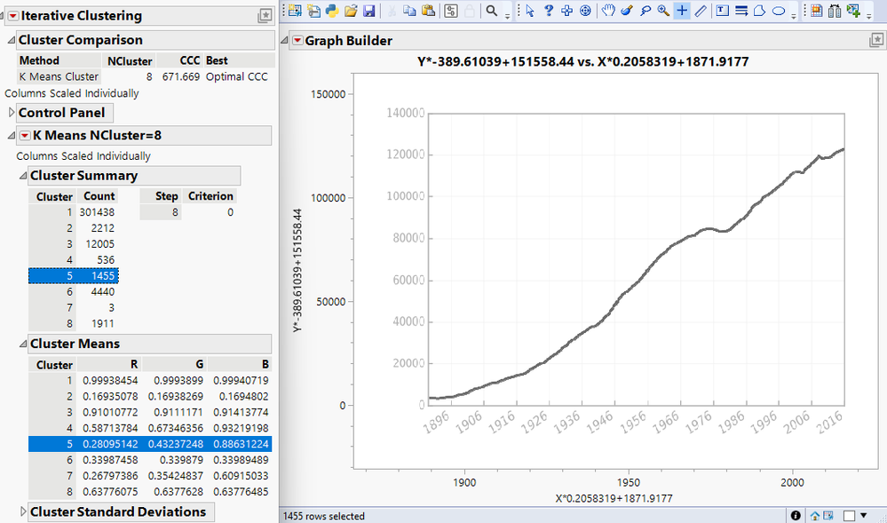Collapse the Cluster Comparison section
Screen dimensions: 887x523
12,40
